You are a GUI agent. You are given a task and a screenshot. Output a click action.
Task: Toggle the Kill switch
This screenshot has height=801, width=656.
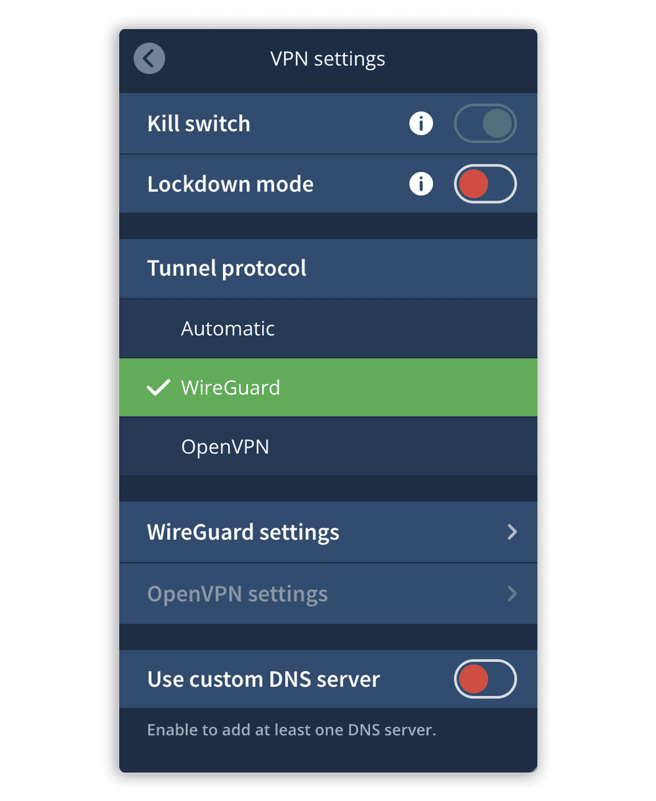tap(485, 123)
